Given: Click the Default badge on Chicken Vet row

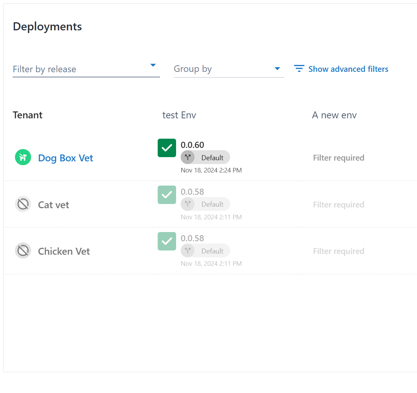Looking at the screenshot, I should point(205,250).
